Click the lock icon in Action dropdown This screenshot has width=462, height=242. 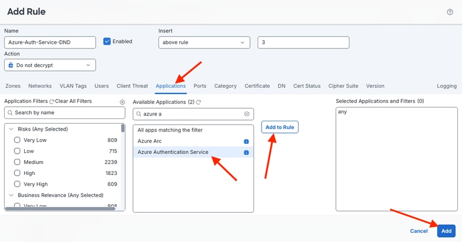[11, 65]
